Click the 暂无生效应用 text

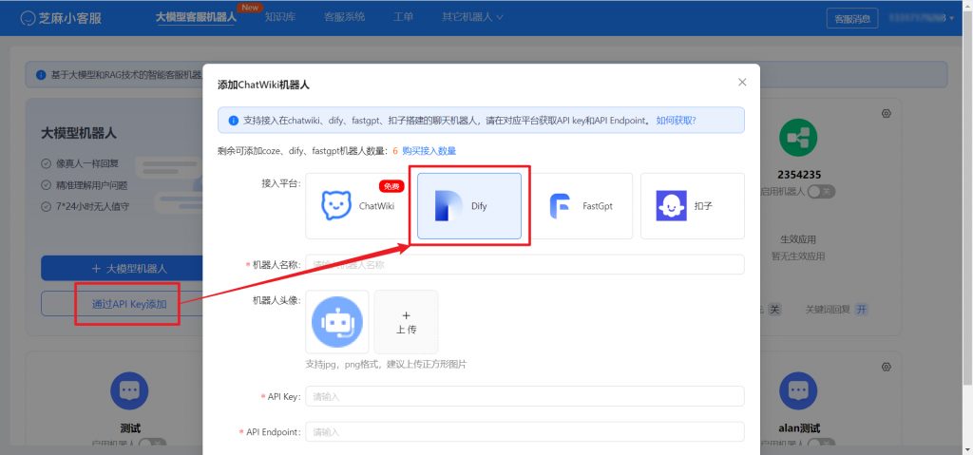coord(798,256)
